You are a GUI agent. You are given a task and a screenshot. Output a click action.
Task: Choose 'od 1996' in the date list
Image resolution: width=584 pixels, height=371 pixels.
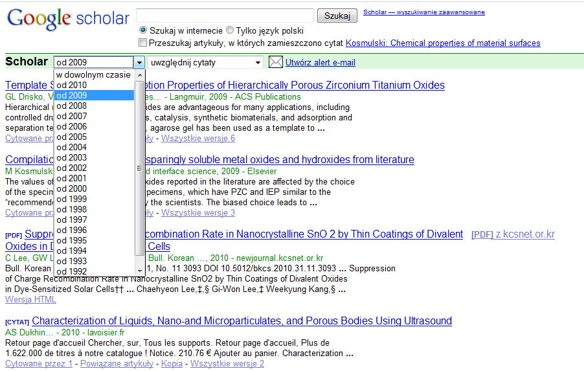(x=95, y=230)
